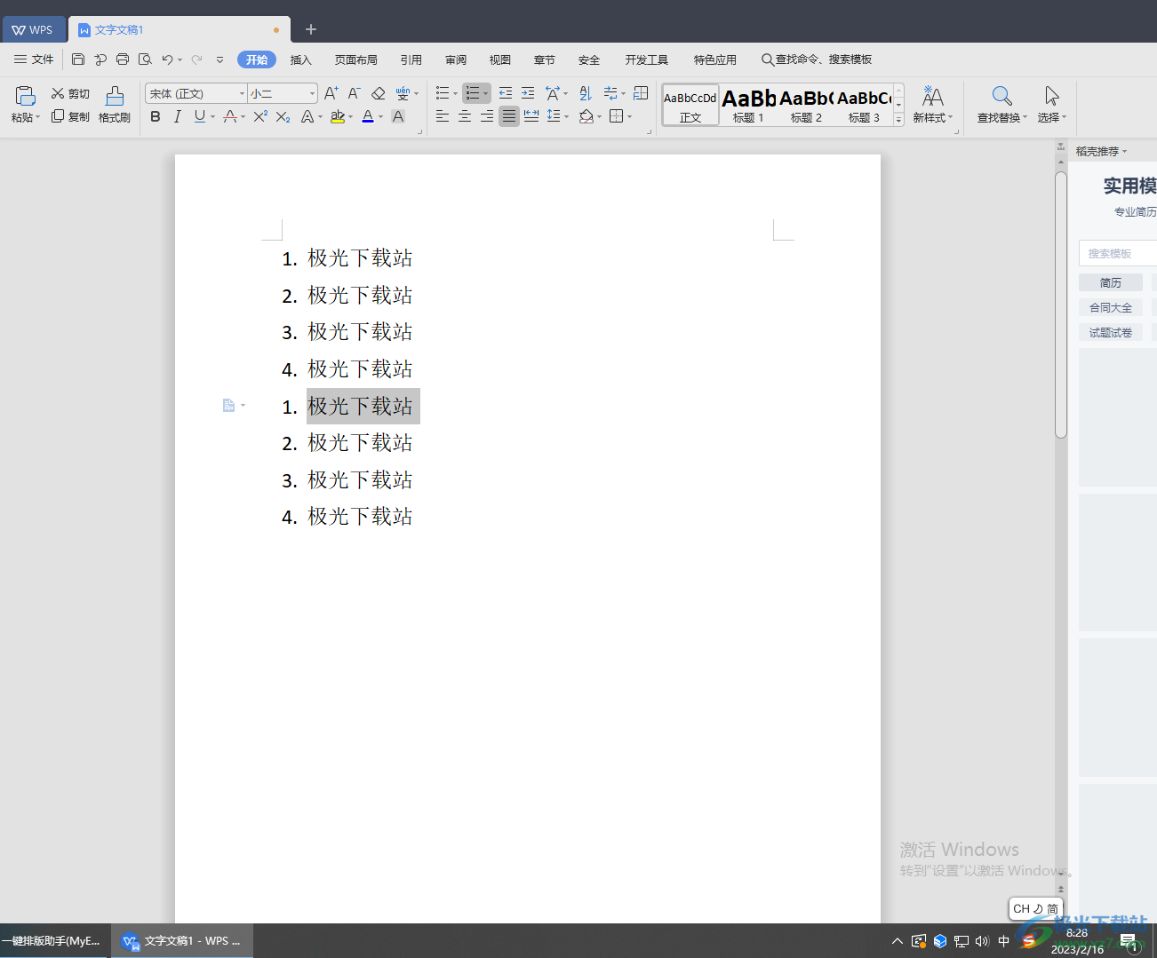Click the Paste clipboard icon
The image size is (1157, 958).
click(25, 95)
